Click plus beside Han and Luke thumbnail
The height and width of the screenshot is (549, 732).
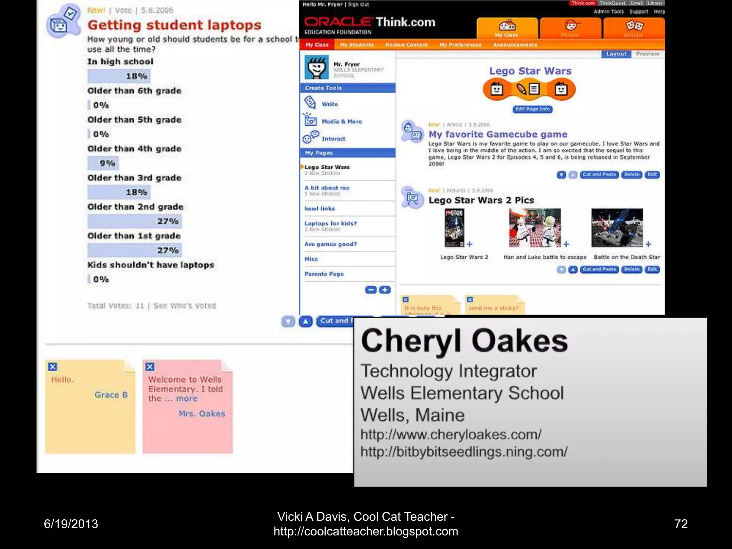566,244
